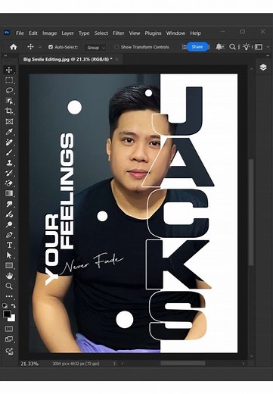Select the Frame tool
This screenshot has height=394, width=273.
coord(9,121)
